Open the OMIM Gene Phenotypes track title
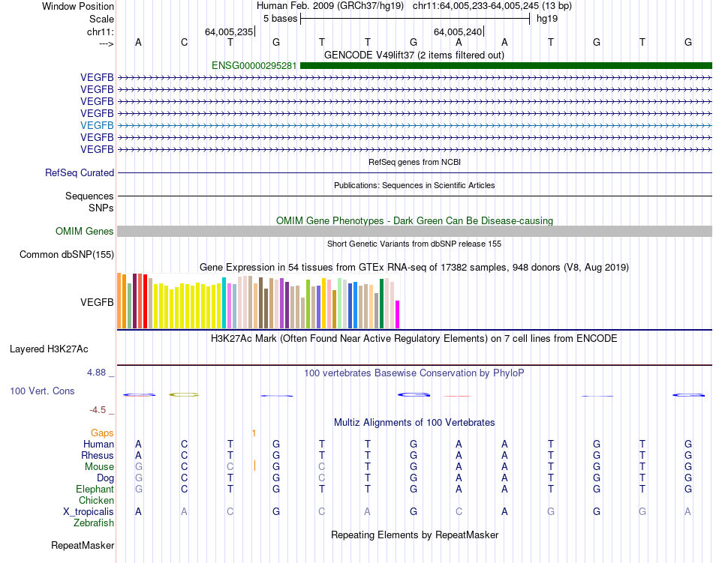This screenshot has width=713, height=563. pyautogui.click(x=414, y=220)
